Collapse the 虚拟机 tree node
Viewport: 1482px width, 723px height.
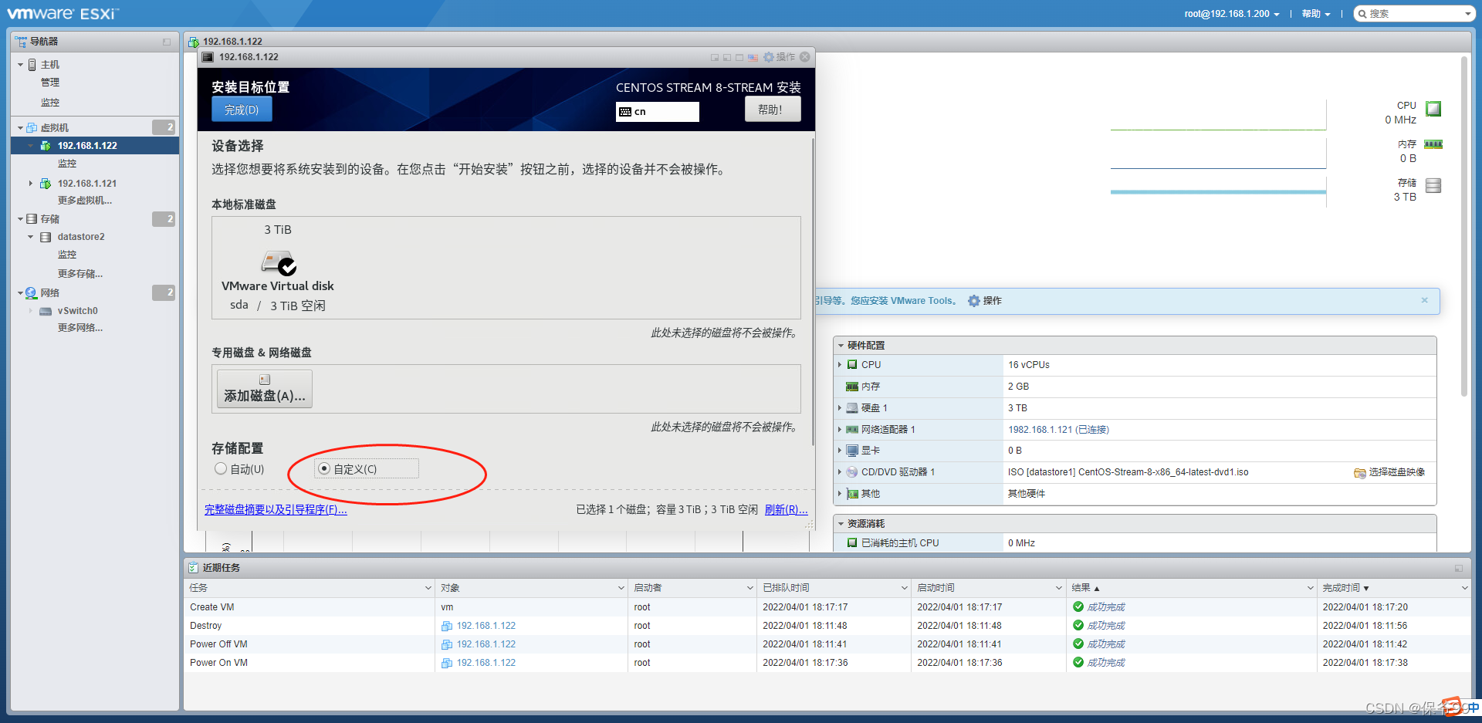coord(20,128)
